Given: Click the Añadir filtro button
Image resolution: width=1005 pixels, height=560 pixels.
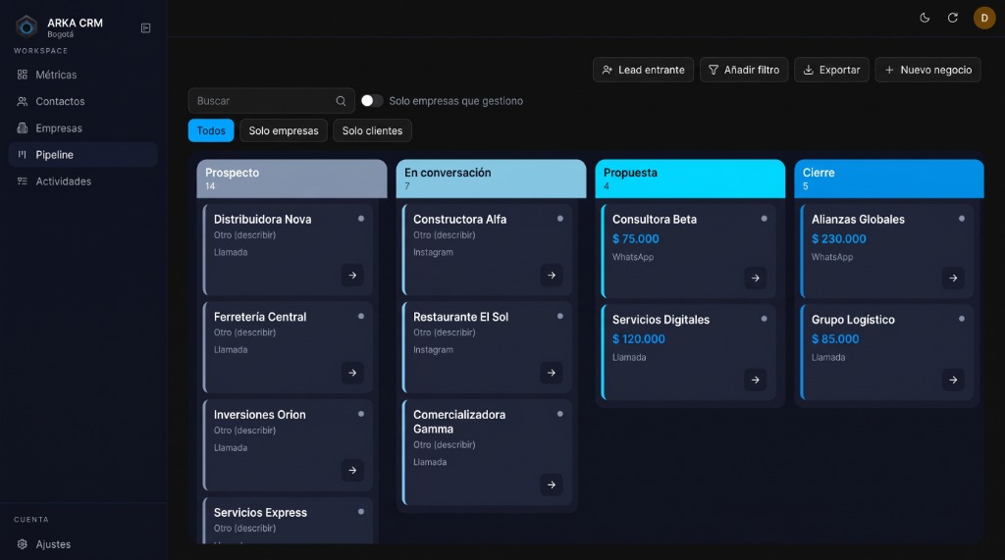Looking at the screenshot, I should (x=744, y=70).
